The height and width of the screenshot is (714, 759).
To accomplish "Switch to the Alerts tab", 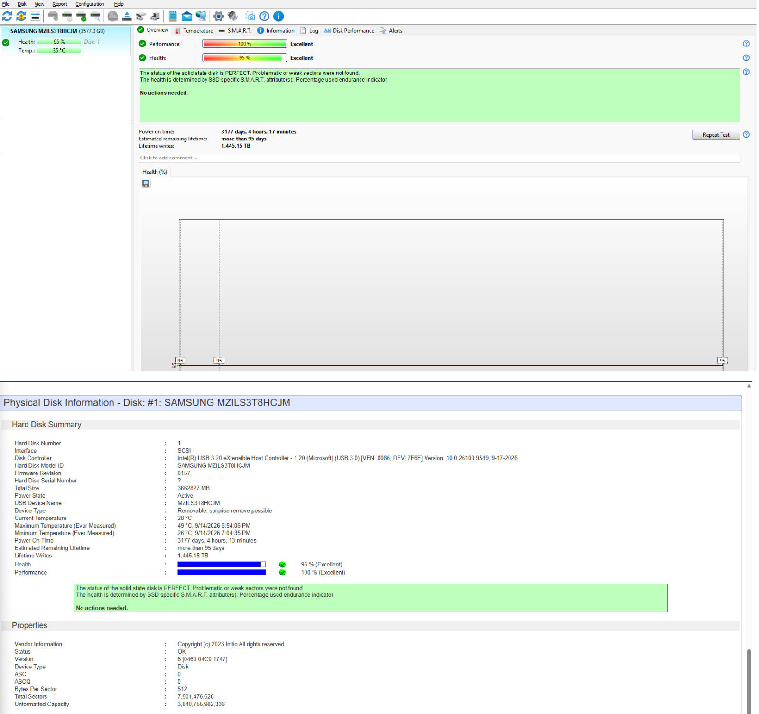I will [391, 30].
